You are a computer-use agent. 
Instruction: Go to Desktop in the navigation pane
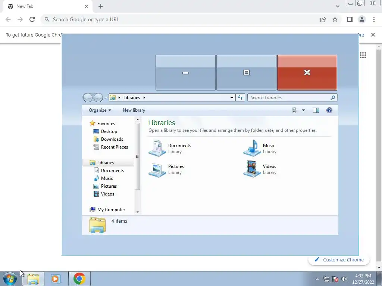pos(105,131)
